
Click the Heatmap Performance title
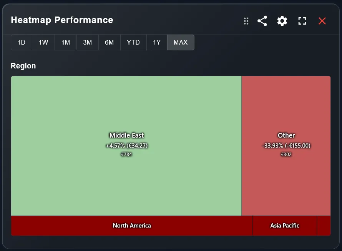(x=62, y=20)
